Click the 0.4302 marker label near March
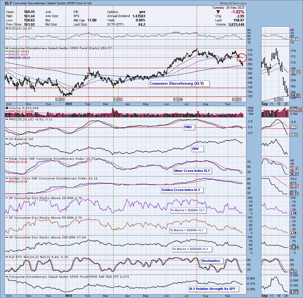The image size is (303, 298). click(x=118, y=99)
